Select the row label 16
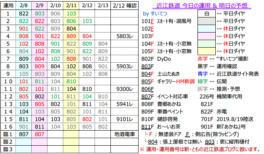The image size is (264, 154). [x=8, y=127]
